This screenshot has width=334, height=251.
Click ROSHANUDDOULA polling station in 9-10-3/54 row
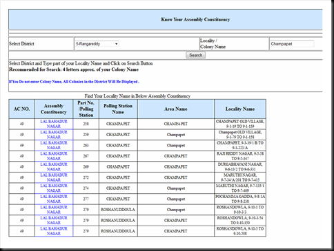pyautogui.click(x=118, y=220)
